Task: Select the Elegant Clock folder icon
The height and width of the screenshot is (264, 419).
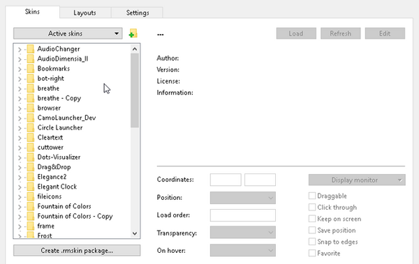Action: [x=31, y=187]
